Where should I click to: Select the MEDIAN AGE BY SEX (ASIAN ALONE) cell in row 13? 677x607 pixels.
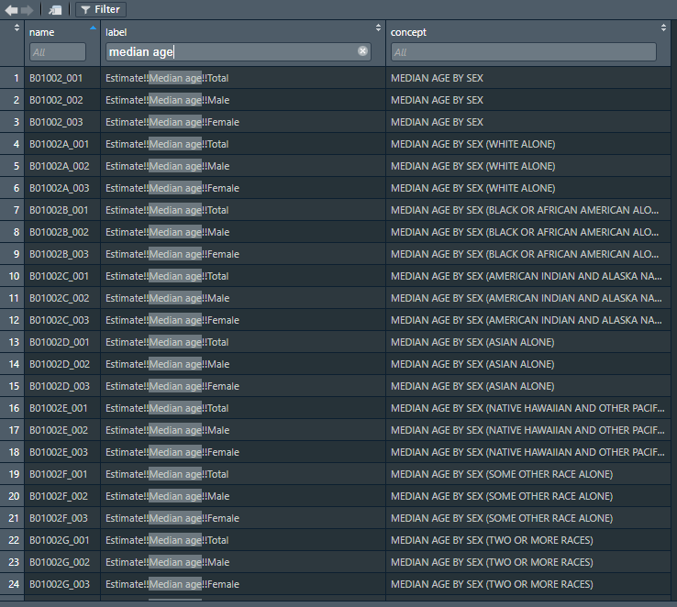point(472,342)
